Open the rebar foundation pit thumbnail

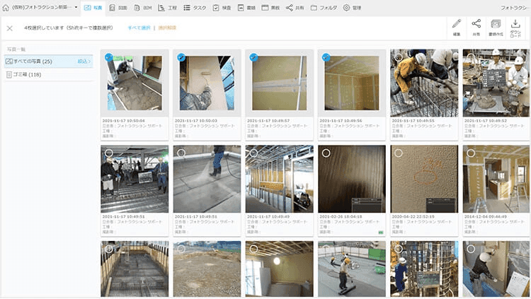[x=135, y=269]
